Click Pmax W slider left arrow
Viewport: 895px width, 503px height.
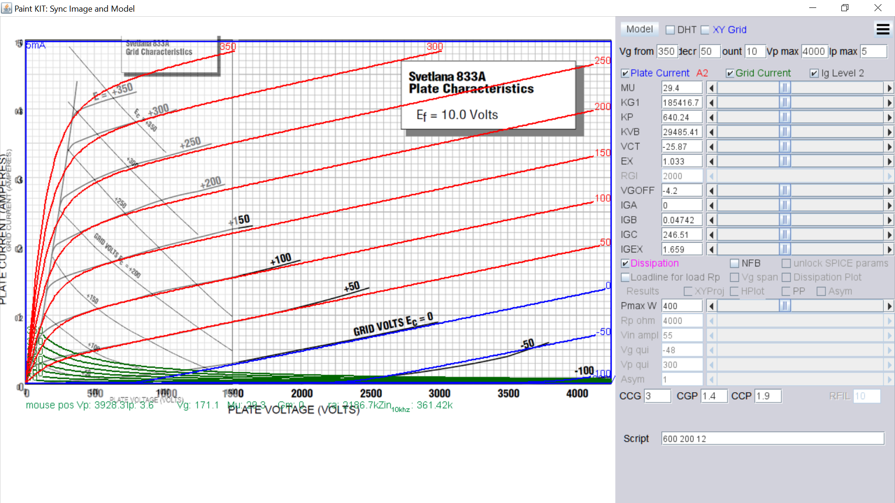point(711,306)
